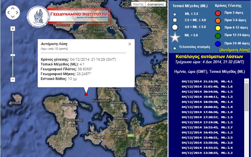Image resolution: width=251 pixels, height=157 pixels.
Task: Click the orange 'Πριν 3-6 ώρες' legend circle
Action: 218,20
